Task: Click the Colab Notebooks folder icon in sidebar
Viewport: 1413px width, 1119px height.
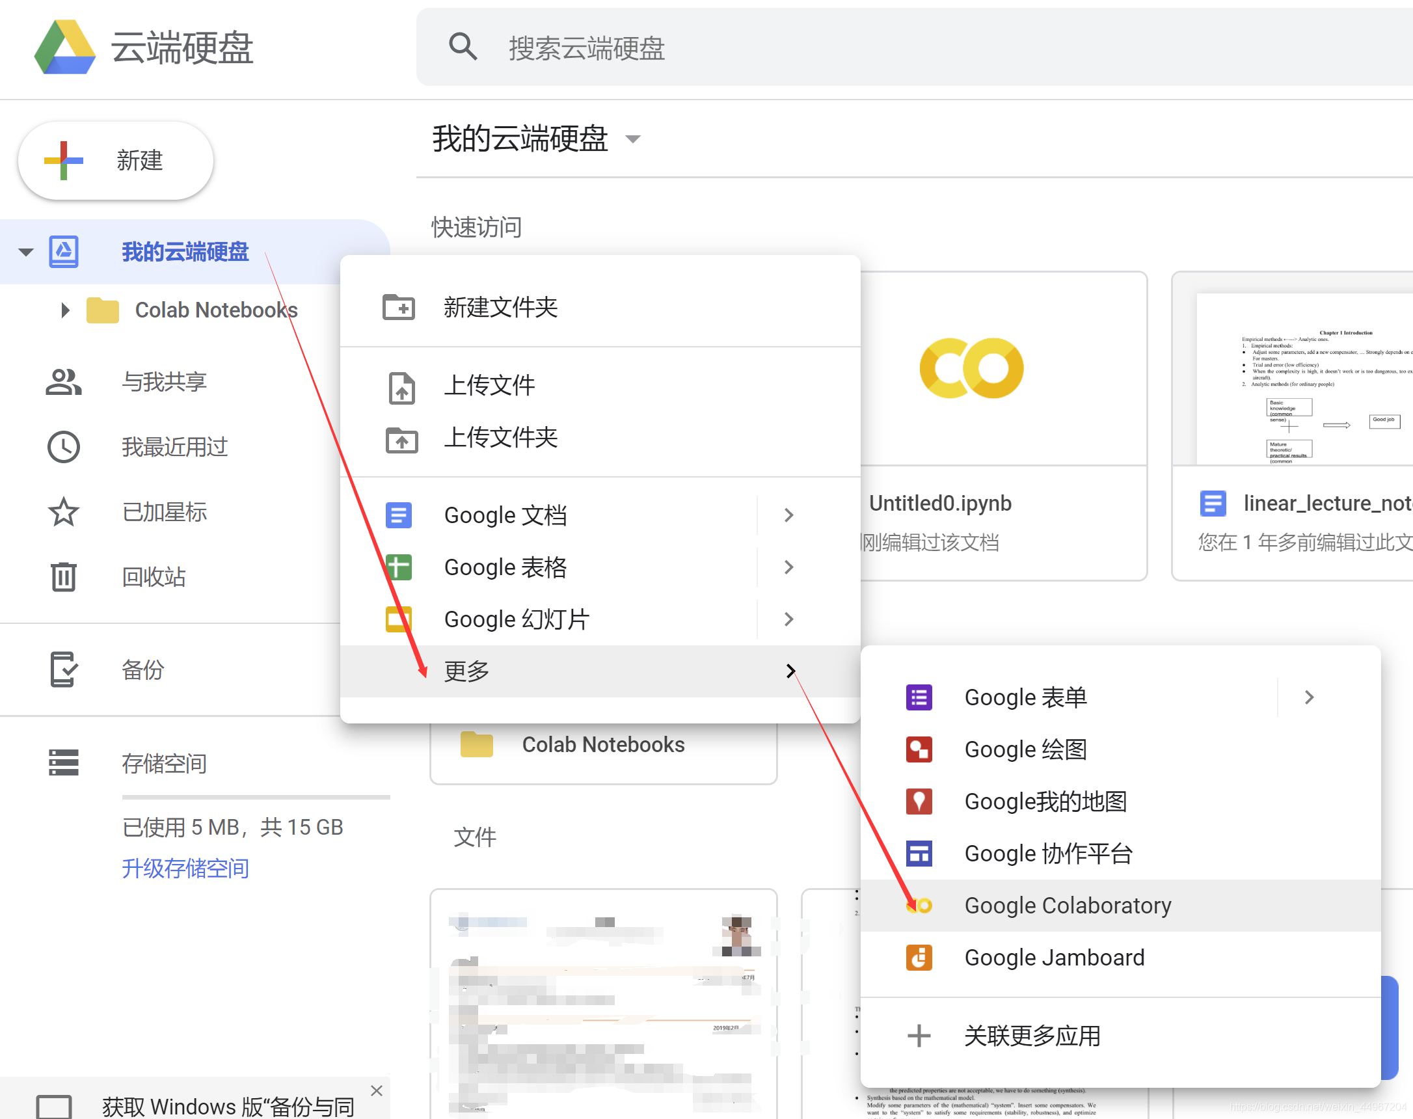Action: pos(103,310)
